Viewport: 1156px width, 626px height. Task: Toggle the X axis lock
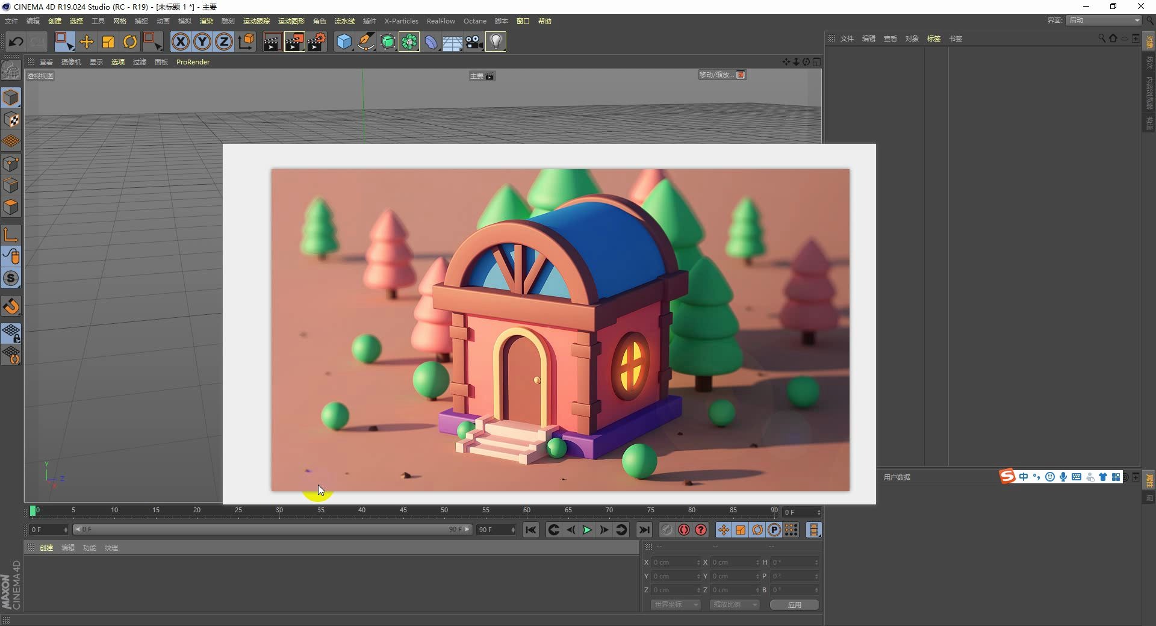click(180, 42)
